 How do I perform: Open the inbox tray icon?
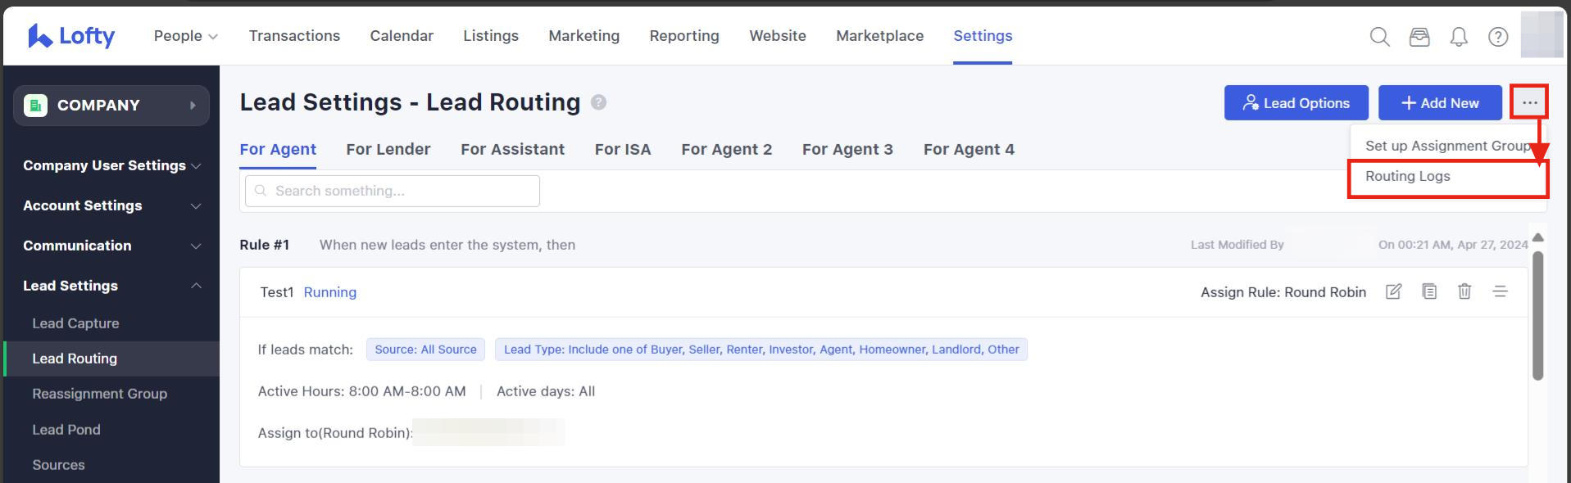tap(1419, 37)
